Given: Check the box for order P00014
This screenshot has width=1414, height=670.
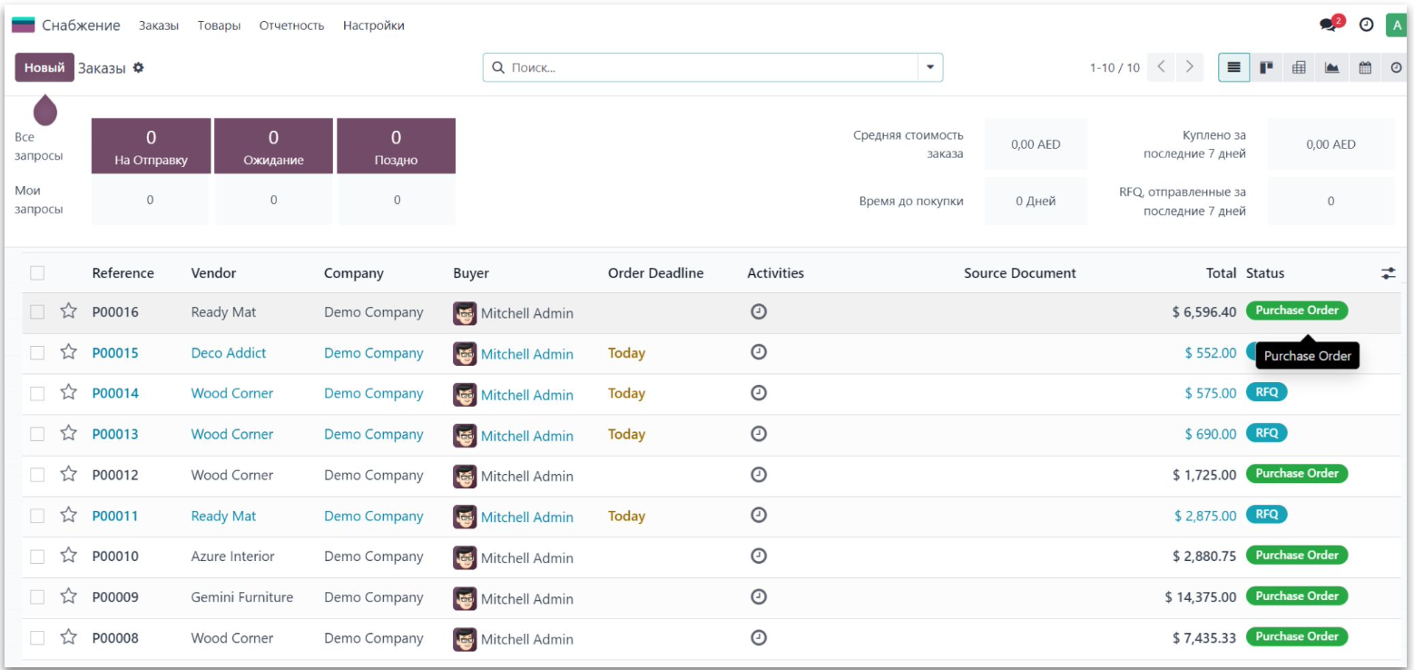Looking at the screenshot, I should click(37, 393).
